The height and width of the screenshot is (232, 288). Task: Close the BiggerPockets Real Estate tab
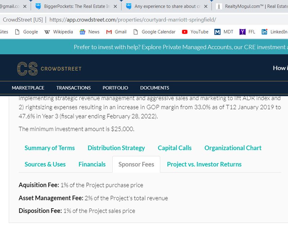click(x=115, y=6)
